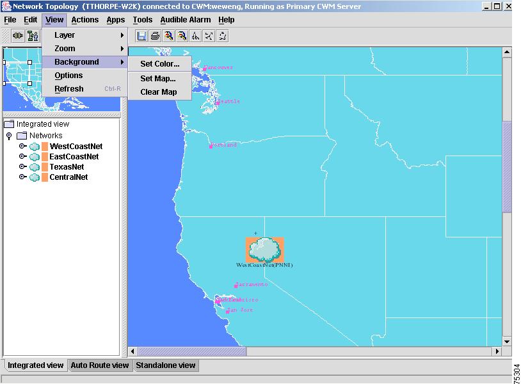Open the Edit menu
The image size is (521, 384).
tap(31, 20)
